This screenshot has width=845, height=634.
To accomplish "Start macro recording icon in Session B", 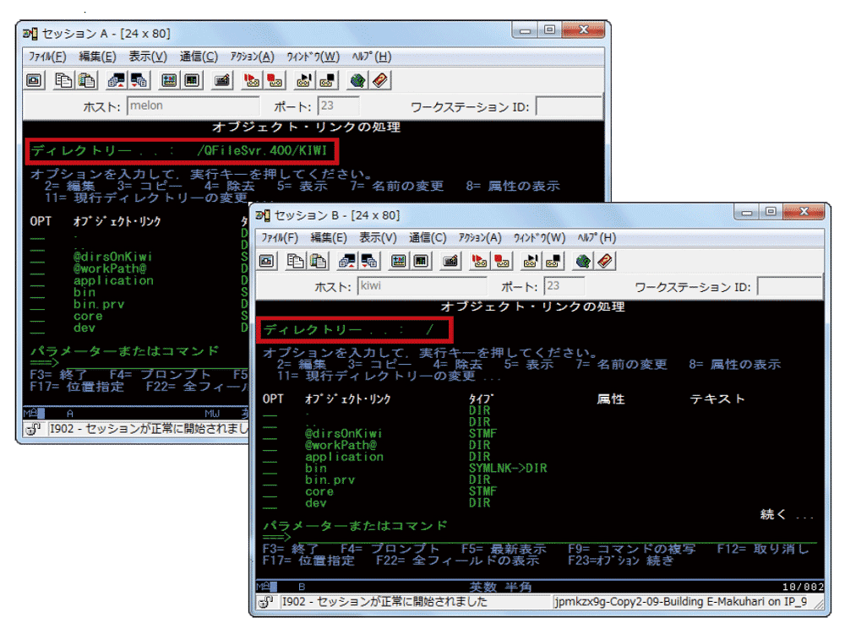I will point(479,261).
